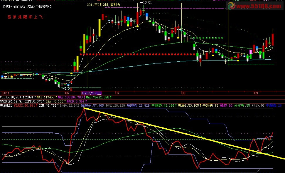Image resolution: width=285 pixels, height=173 pixels.
Task: Click the stock name 中原特钢
Action: click(42, 7)
